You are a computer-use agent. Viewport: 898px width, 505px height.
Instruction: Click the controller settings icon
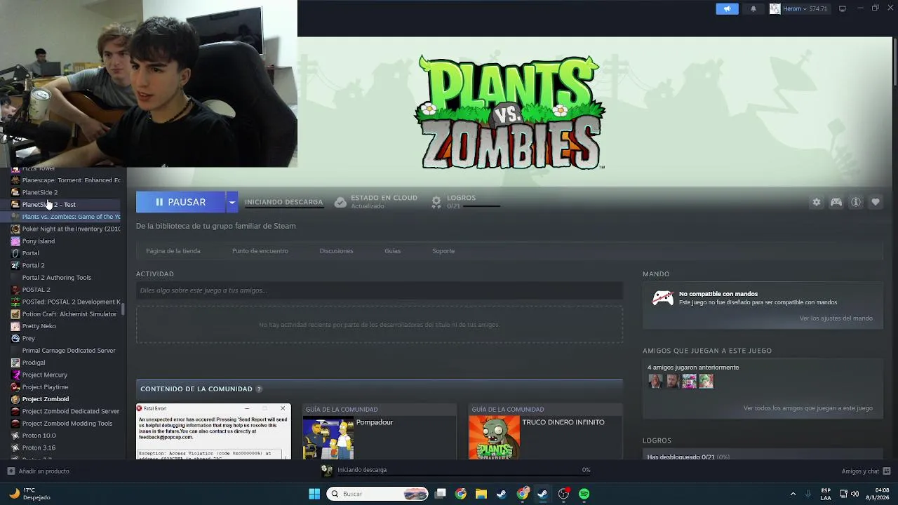836,202
